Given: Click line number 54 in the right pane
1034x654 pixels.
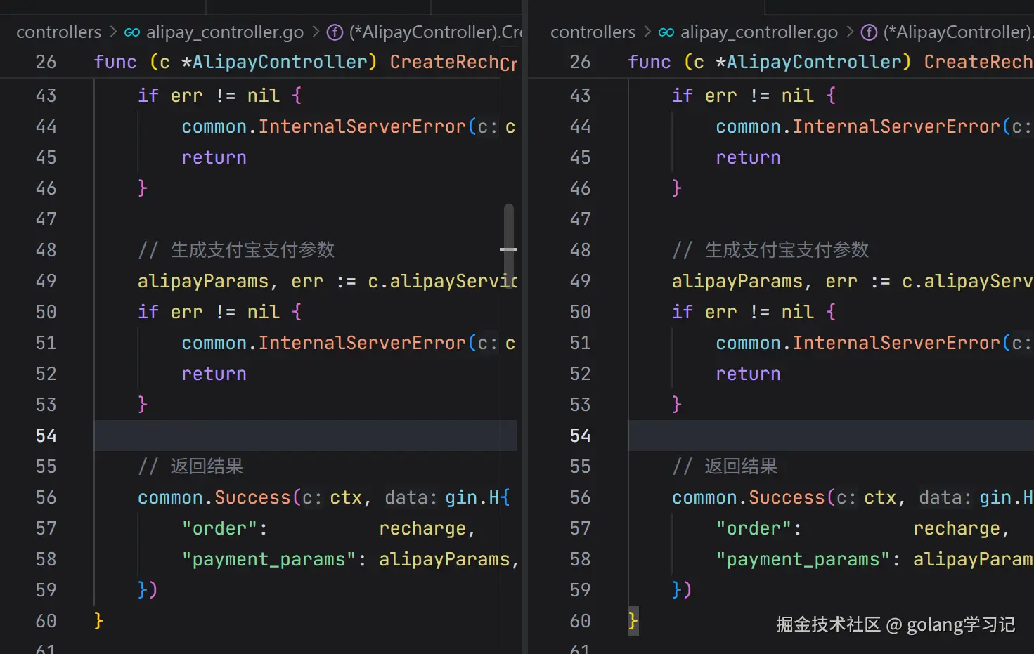Looking at the screenshot, I should pos(580,436).
